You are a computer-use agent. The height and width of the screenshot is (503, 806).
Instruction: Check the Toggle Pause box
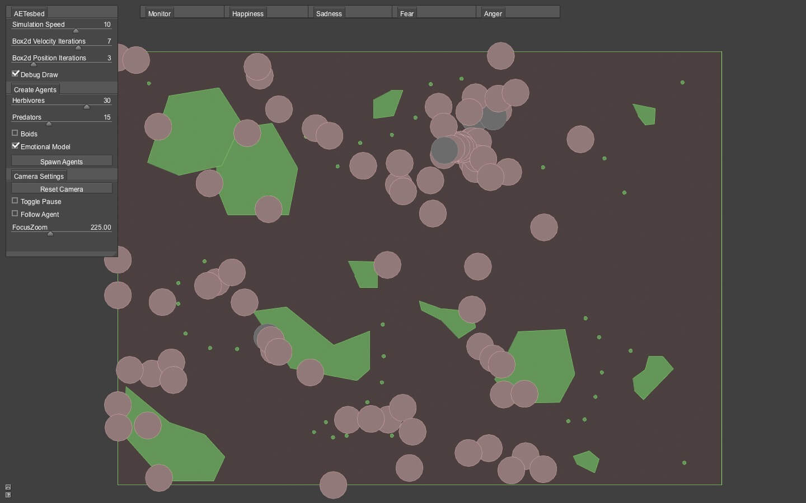point(15,201)
